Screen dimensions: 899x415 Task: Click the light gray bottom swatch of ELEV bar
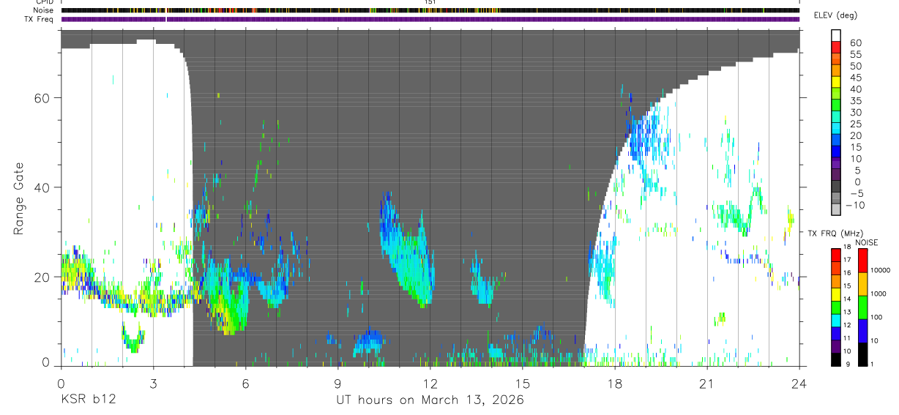click(x=837, y=209)
